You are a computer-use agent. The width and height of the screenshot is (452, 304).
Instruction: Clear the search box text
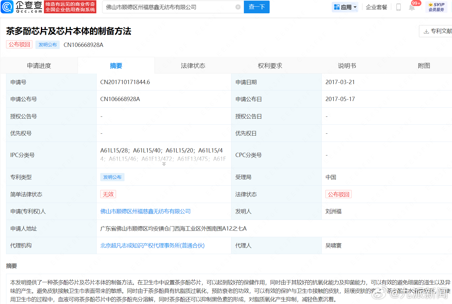238,7
